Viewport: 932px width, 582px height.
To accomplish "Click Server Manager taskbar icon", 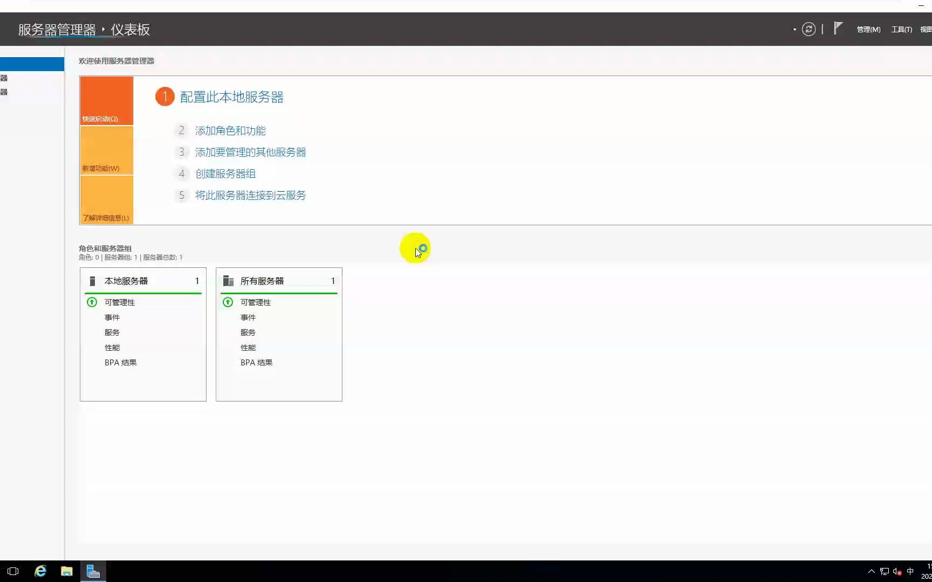I will pyautogui.click(x=93, y=571).
